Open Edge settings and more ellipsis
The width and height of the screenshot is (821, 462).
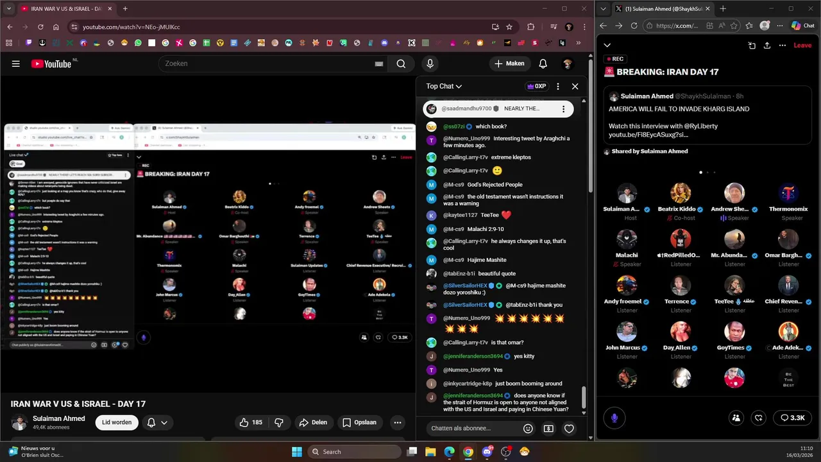(780, 26)
